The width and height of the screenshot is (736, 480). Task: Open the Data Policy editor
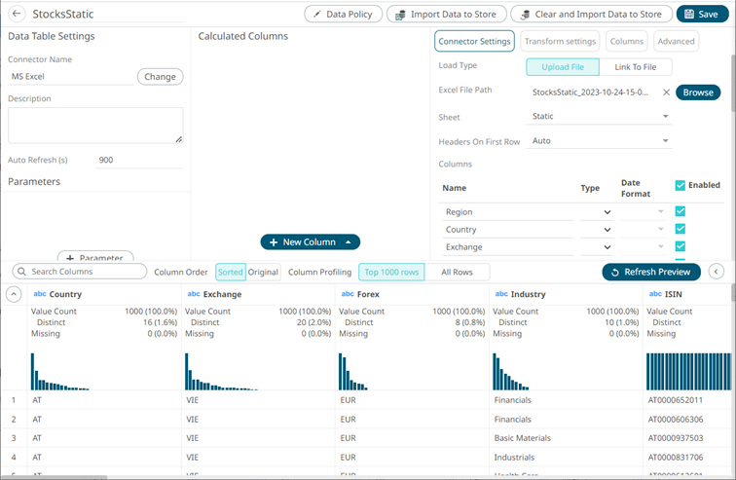[x=343, y=14]
